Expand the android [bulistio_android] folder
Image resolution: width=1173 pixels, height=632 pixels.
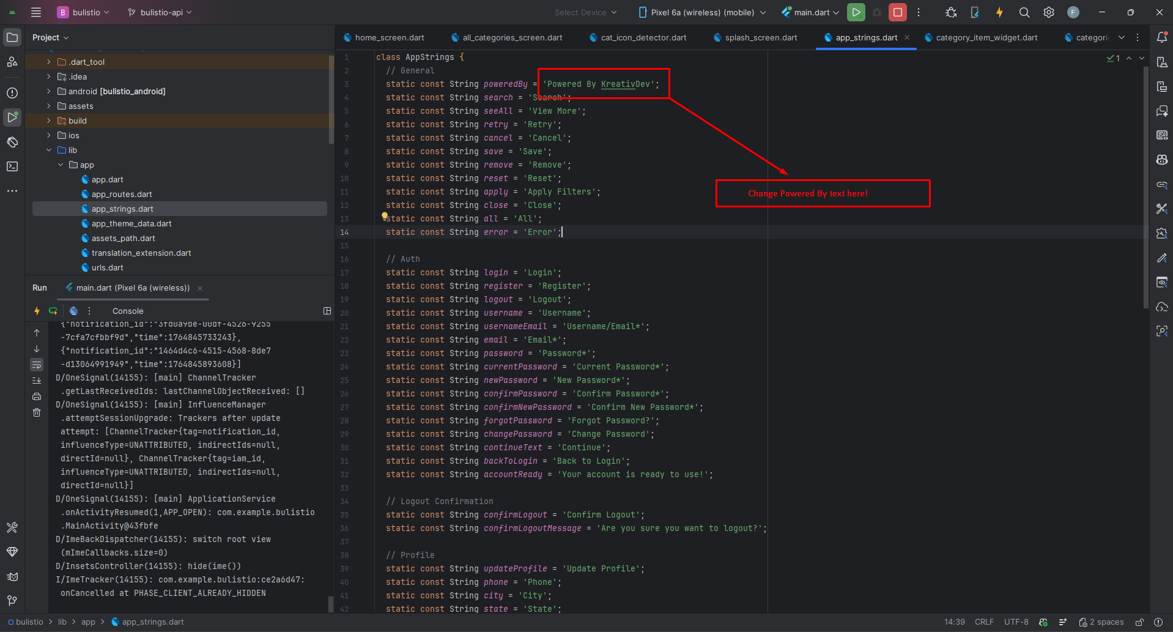tap(49, 91)
